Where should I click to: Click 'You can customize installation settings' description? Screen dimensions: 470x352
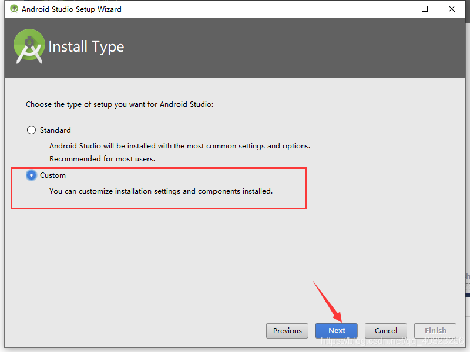[161, 191]
